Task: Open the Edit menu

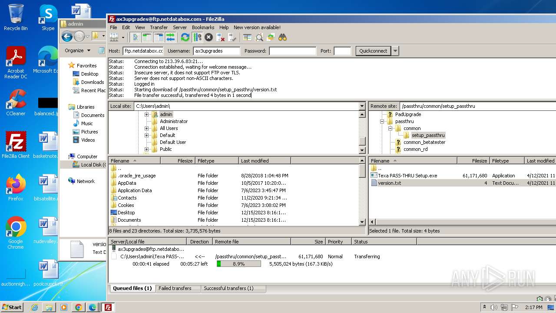Action: tap(126, 27)
